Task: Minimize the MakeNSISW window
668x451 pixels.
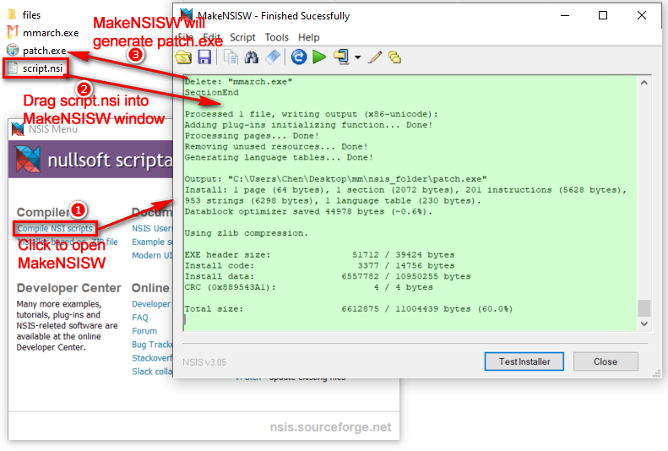Action: click(565, 15)
